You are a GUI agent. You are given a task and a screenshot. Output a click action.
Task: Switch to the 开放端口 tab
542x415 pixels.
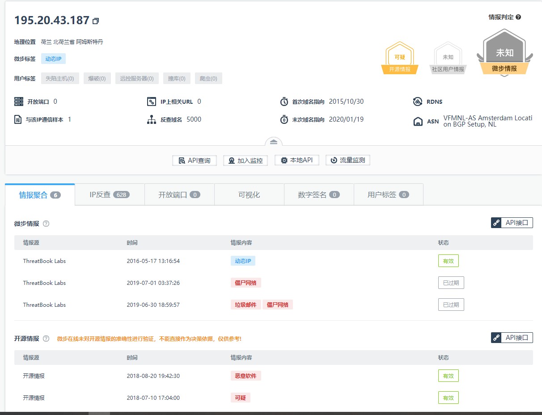[179, 195]
